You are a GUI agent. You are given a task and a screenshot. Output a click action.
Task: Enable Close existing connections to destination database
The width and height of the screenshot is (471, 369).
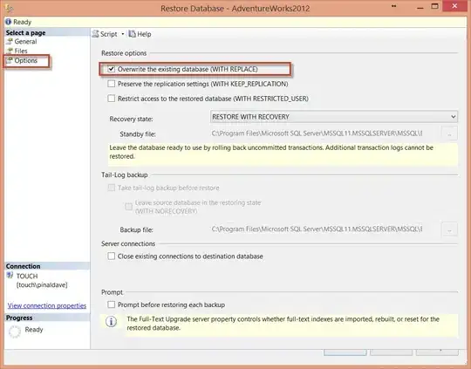[111, 256]
